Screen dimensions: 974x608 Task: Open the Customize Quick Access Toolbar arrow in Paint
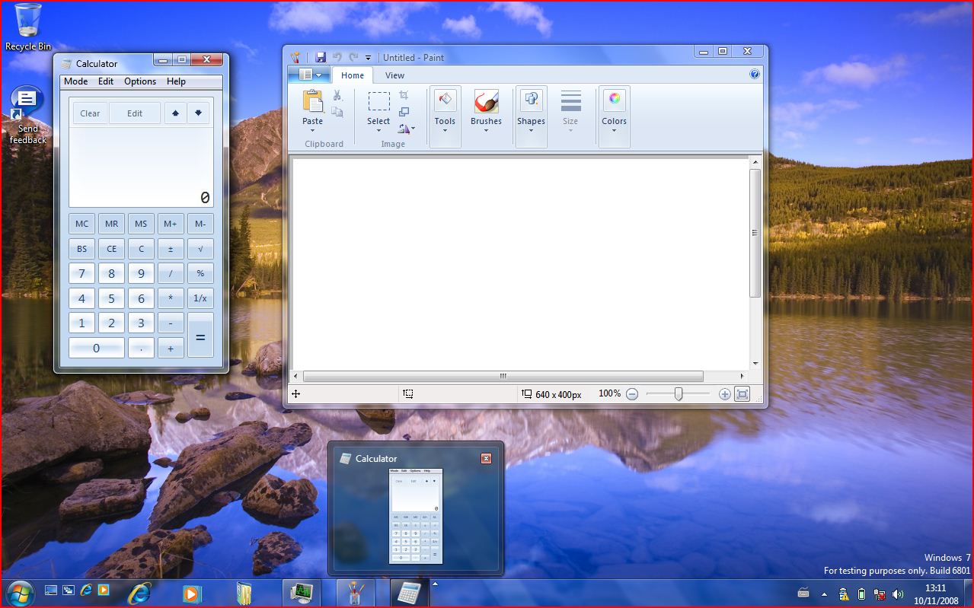369,58
